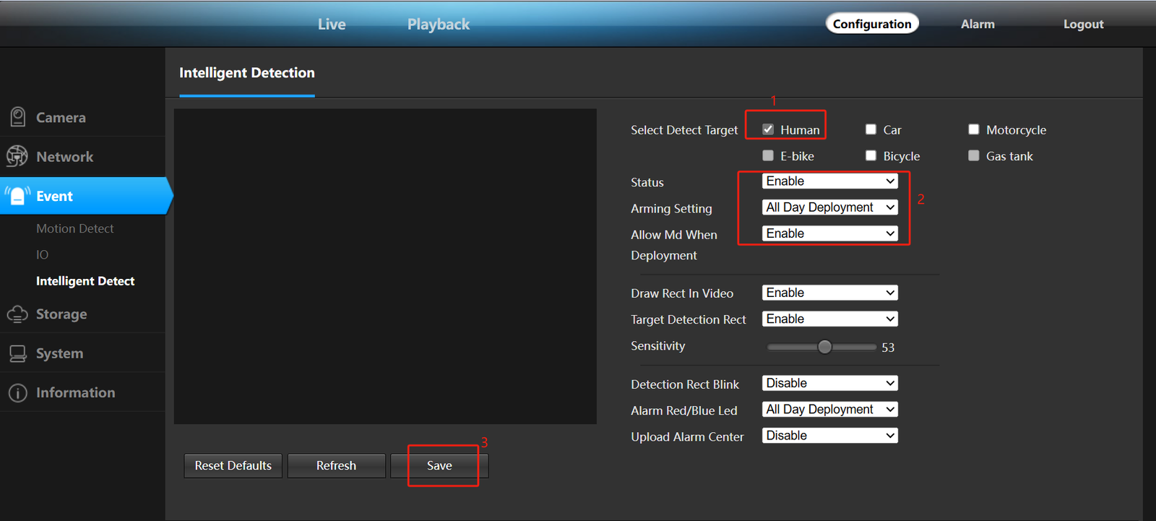Select Motion Detect in Event submenu
This screenshot has width=1156, height=521.
[75, 228]
